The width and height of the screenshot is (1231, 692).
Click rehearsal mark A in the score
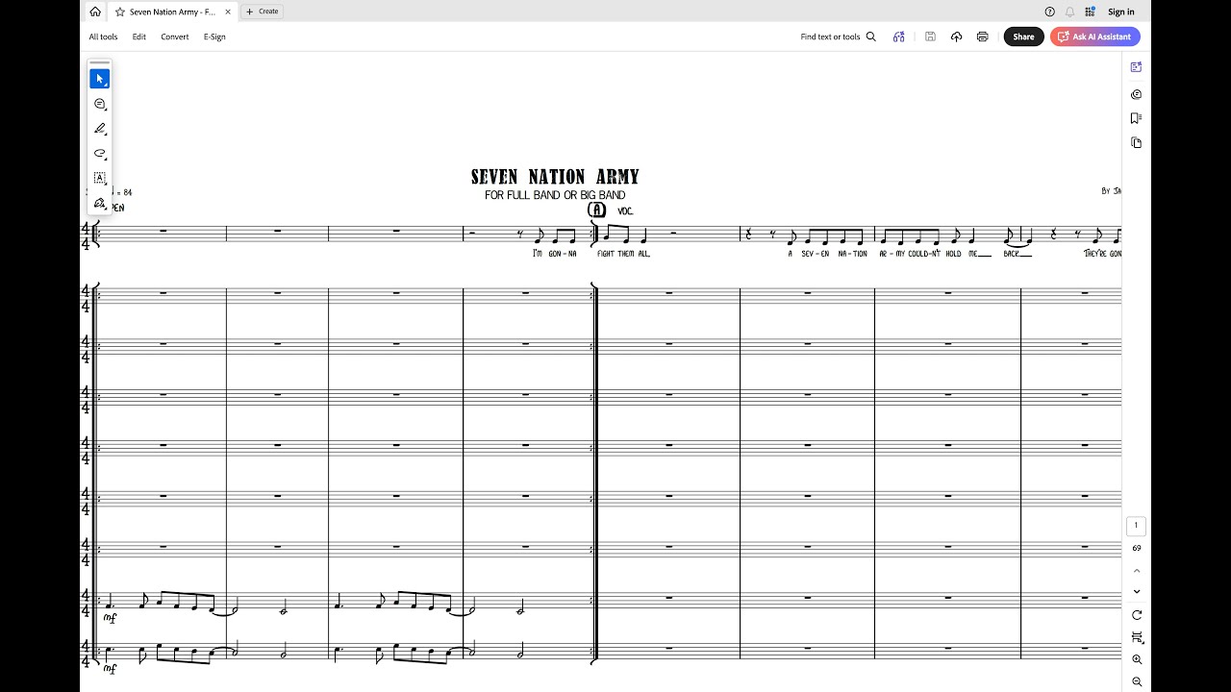click(x=597, y=210)
